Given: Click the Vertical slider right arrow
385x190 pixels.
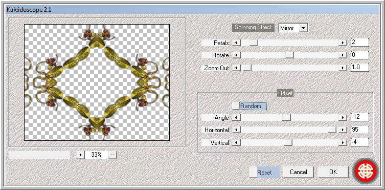Looking at the screenshot, I should pyautogui.click(x=342, y=142).
